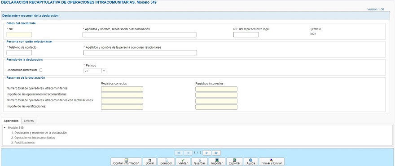Click the contact person name field
This screenshot has height=166, width=395.
tap(140, 53)
